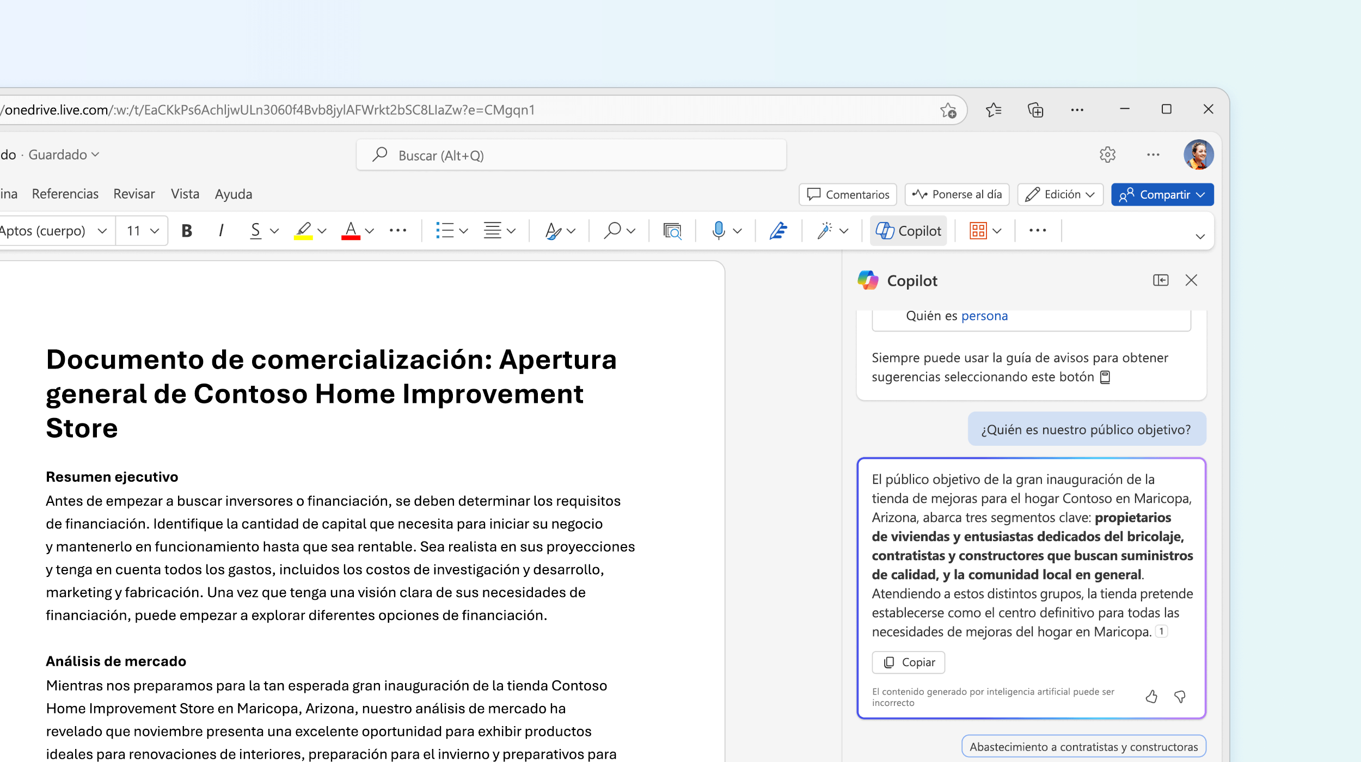Click the bullet list icon
The image size is (1361, 762).
pyautogui.click(x=445, y=231)
